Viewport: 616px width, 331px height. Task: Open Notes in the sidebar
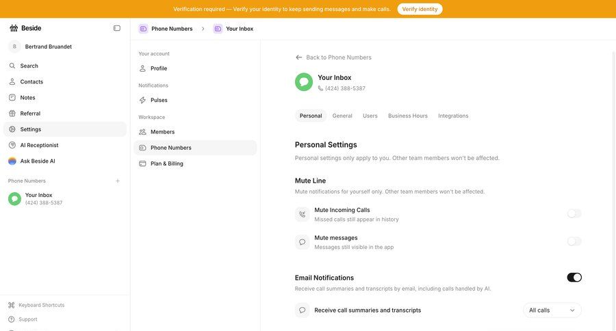pyautogui.click(x=65, y=97)
